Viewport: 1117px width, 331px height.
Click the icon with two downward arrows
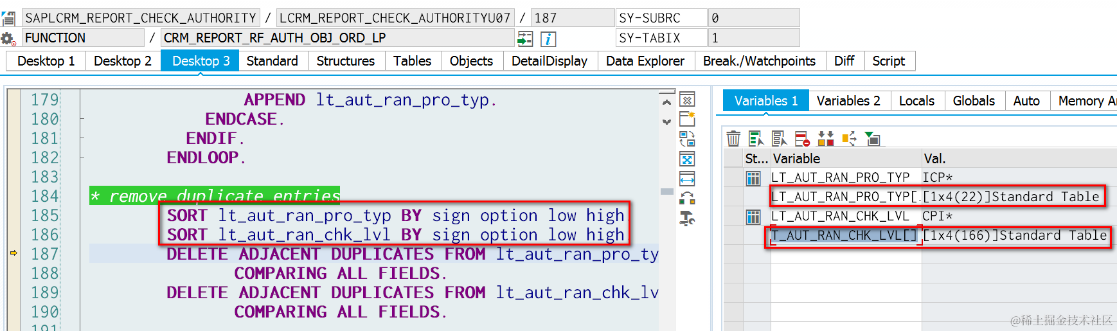[826, 138]
